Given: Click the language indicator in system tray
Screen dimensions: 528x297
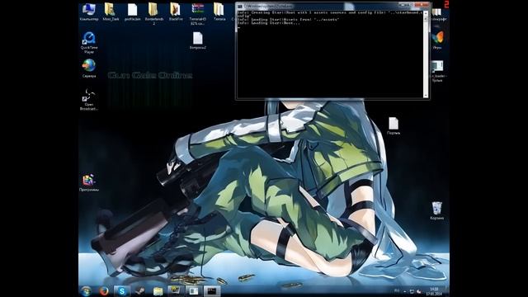Looking at the screenshot, I should pyautogui.click(x=397, y=290).
